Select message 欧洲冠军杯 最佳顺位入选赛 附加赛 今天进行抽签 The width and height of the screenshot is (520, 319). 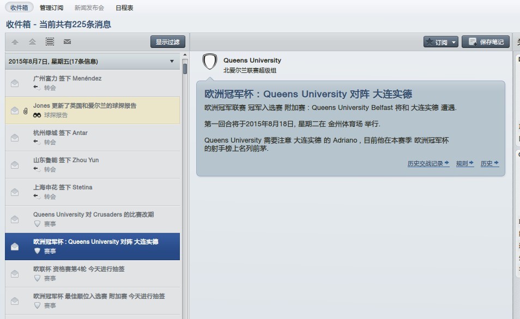[x=93, y=301]
